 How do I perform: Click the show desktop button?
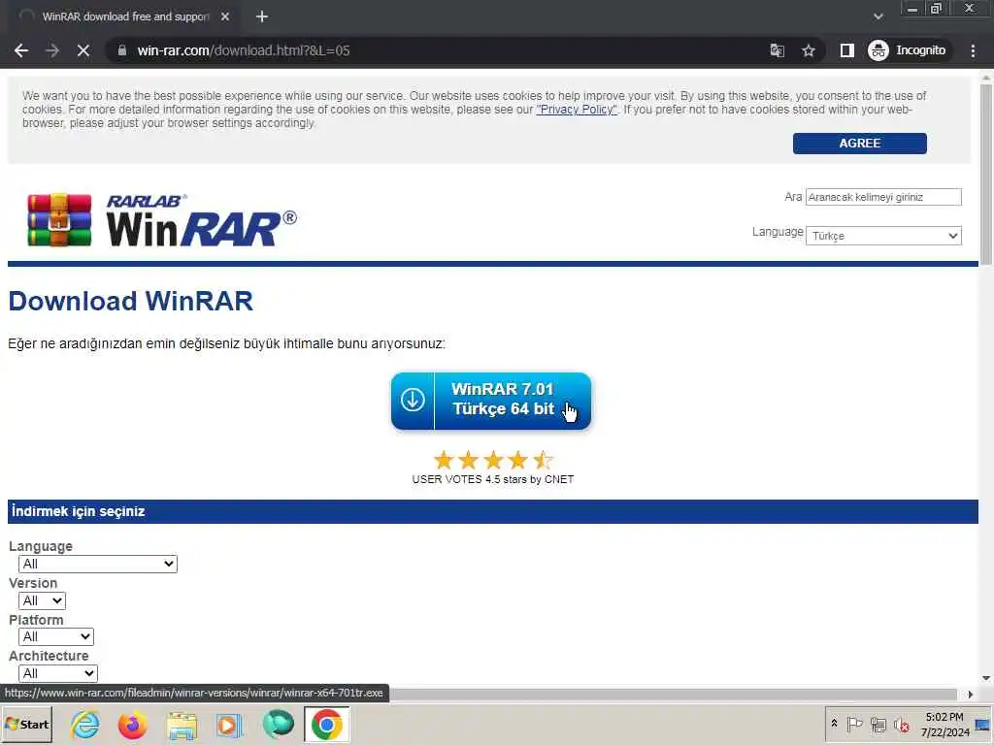[982, 725]
